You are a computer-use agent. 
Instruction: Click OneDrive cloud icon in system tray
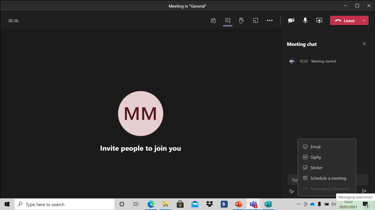pyautogui.click(x=312, y=204)
